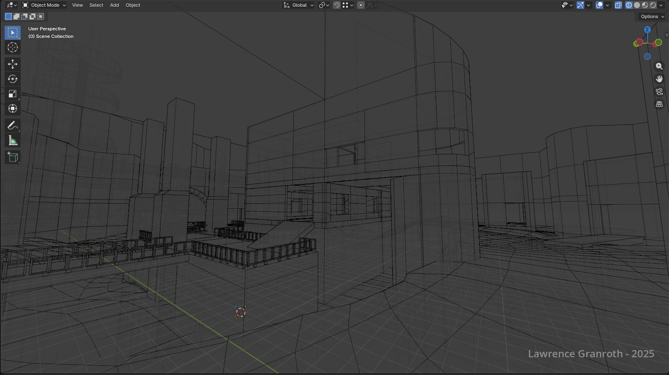Viewport: 669px width, 375px height.
Task: Click the blue Z axis gizmo handle
Action: click(647, 30)
